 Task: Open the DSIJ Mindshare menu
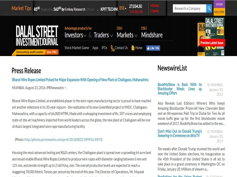coord(152,35)
